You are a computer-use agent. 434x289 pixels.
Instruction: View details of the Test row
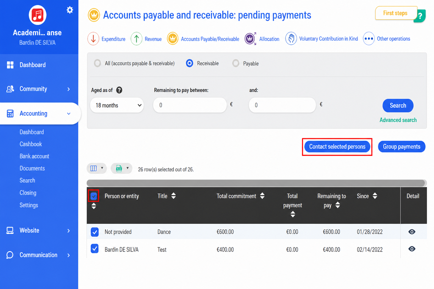pyautogui.click(x=412, y=249)
